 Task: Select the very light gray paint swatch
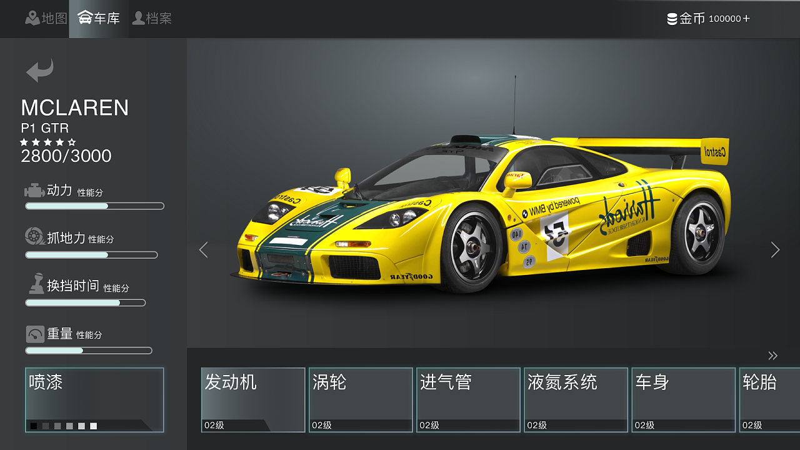click(81, 426)
